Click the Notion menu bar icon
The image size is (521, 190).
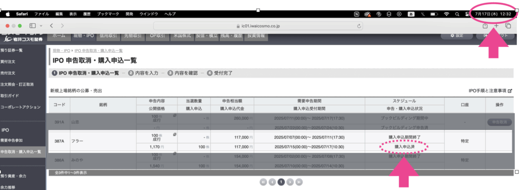click(357, 14)
